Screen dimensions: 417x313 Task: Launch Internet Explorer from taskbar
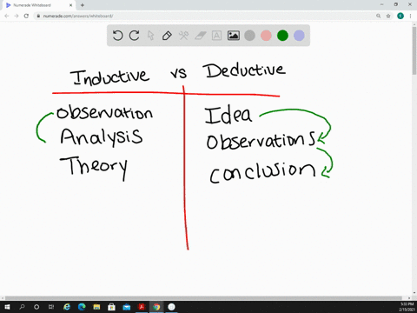(67, 307)
